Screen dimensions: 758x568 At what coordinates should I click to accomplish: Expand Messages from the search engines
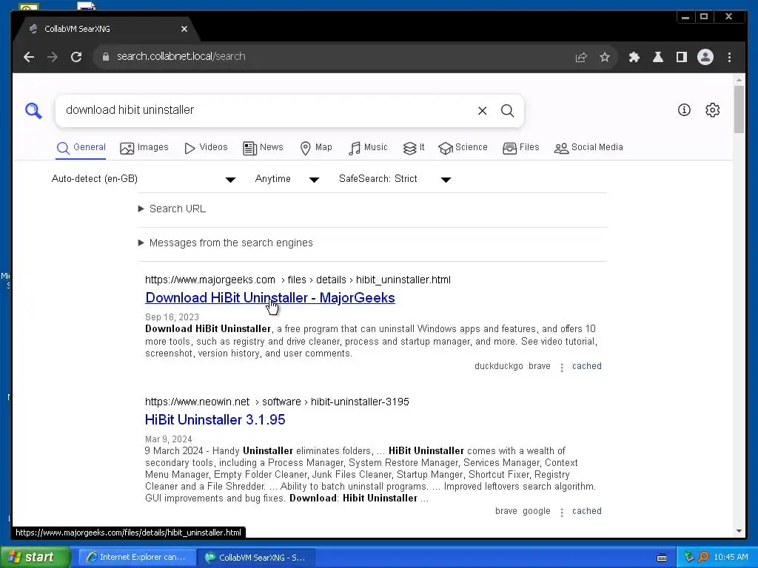coord(225,243)
